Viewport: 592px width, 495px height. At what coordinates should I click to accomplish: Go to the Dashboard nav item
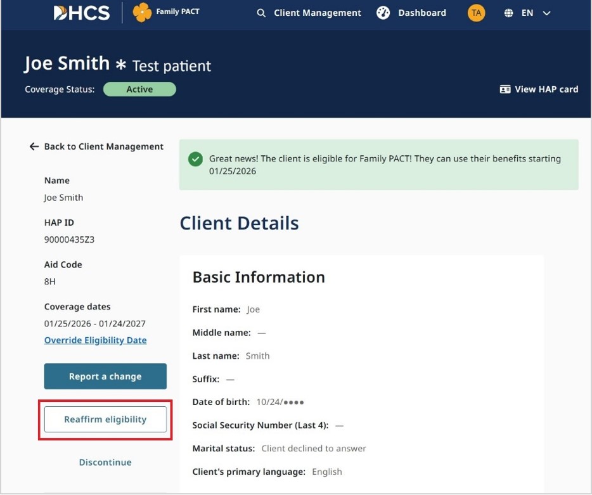coord(421,13)
